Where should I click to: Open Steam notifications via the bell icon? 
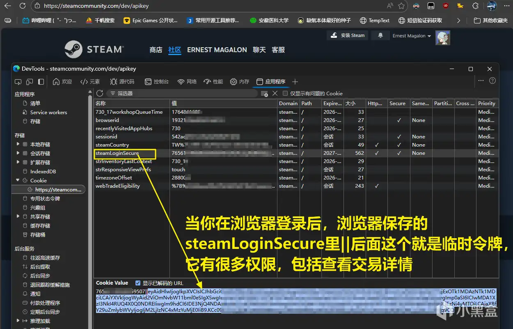(380, 35)
